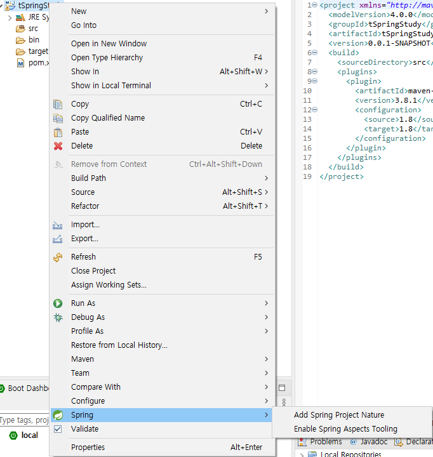The width and height of the screenshot is (433, 457).
Task: Click the Copy icon in context menu
Action: pyautogui.click(x=58, y=104)
